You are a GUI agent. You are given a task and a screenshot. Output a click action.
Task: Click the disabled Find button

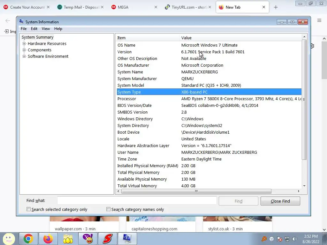[x=238, y=201]
